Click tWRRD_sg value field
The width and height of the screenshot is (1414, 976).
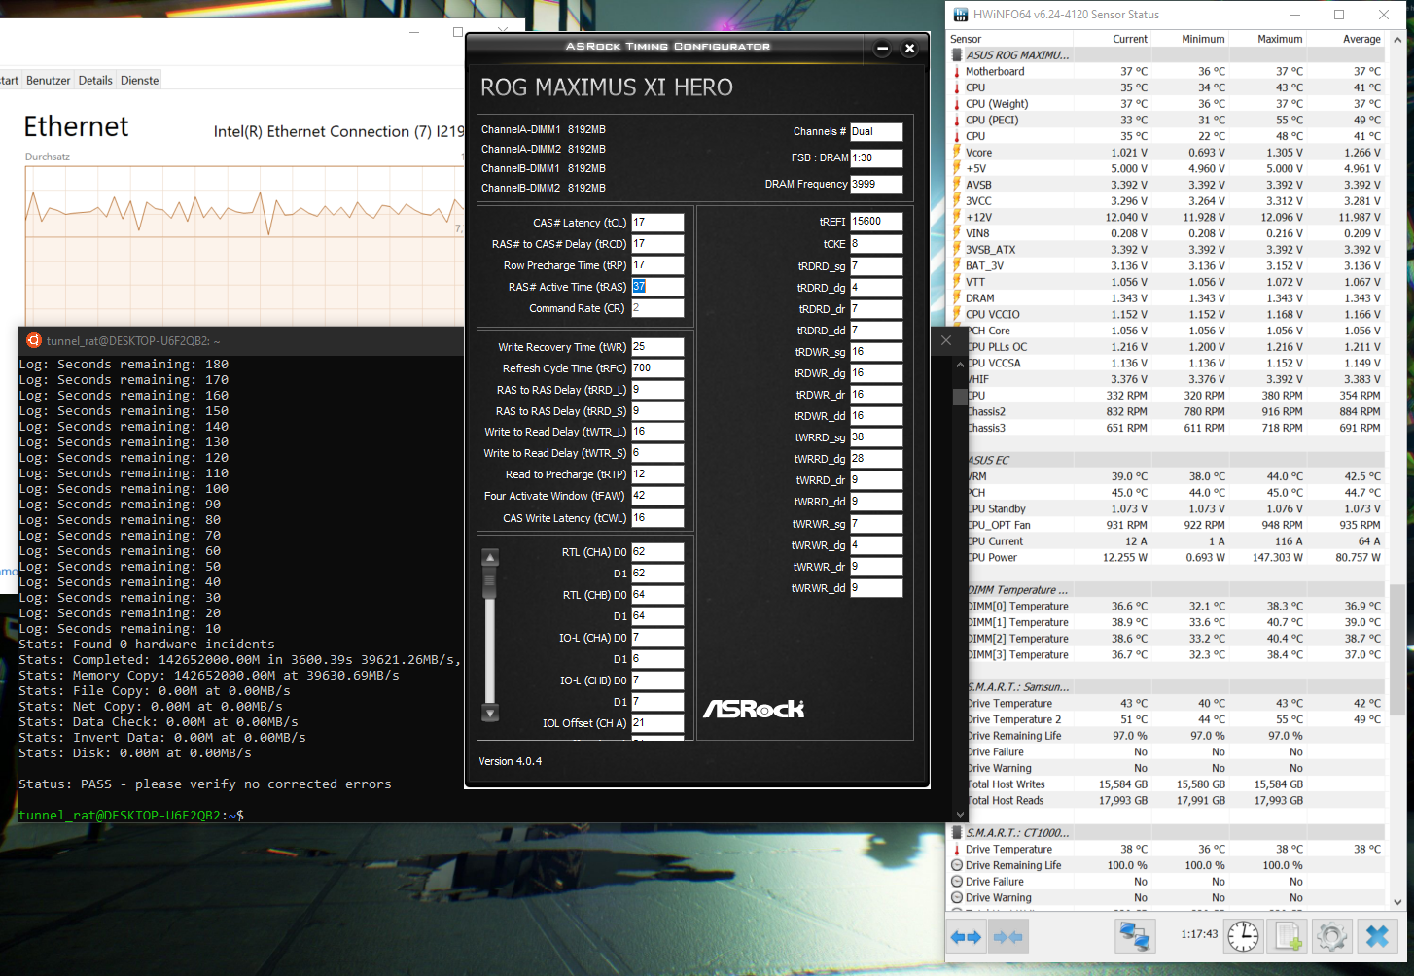click(x=876, y=437)
